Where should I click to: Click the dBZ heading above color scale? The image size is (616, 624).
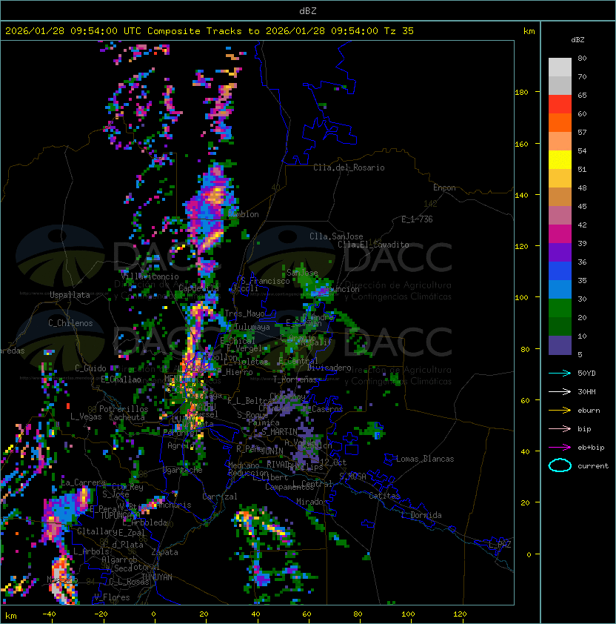[577, 40]
